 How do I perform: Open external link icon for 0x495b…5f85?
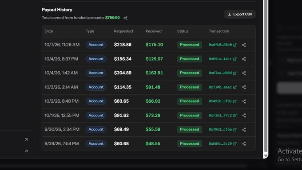(x=235, y=101)
